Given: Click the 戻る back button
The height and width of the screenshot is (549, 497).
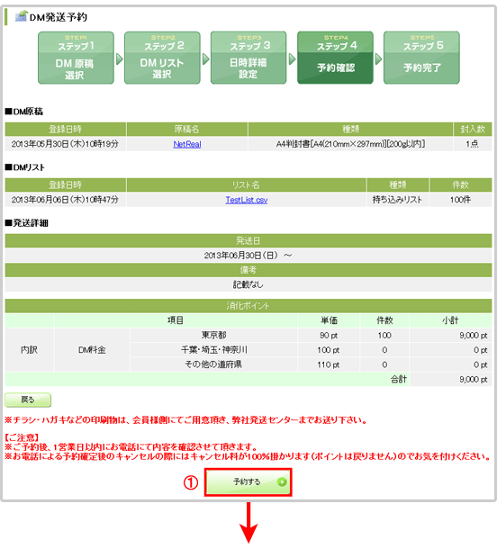Looking at the screenshot, I should point(28,400).
